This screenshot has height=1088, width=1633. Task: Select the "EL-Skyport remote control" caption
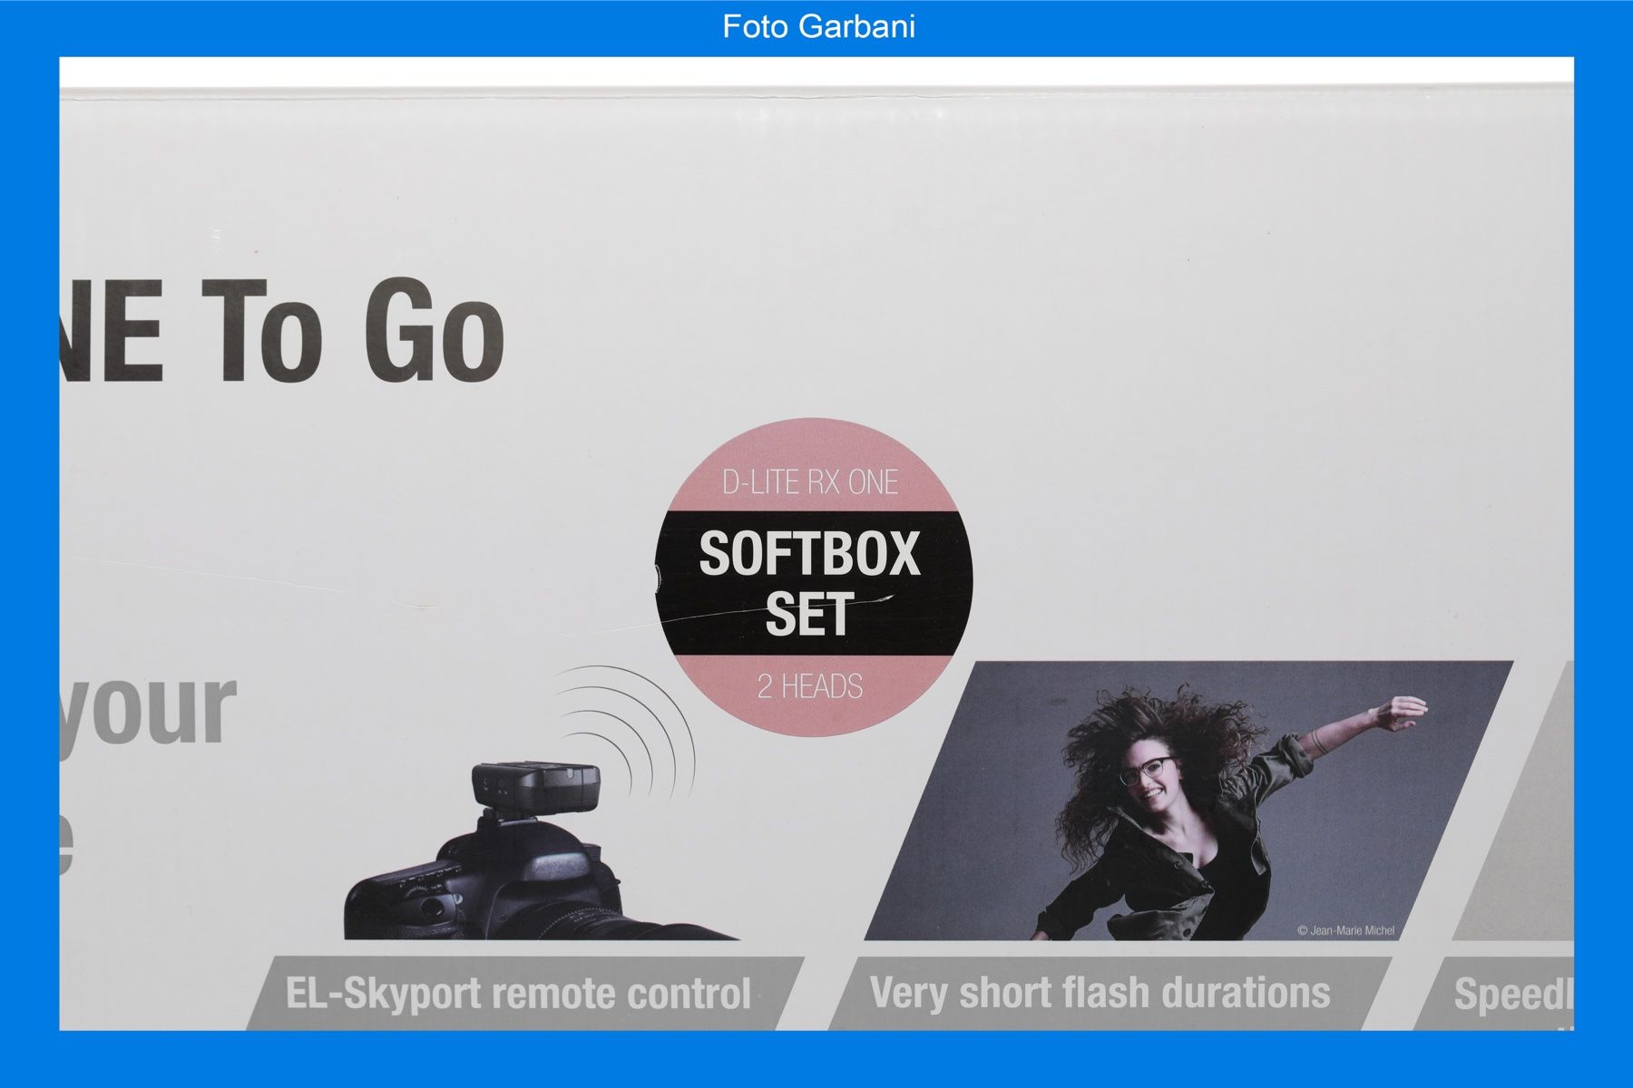click(x=518, y=994)
